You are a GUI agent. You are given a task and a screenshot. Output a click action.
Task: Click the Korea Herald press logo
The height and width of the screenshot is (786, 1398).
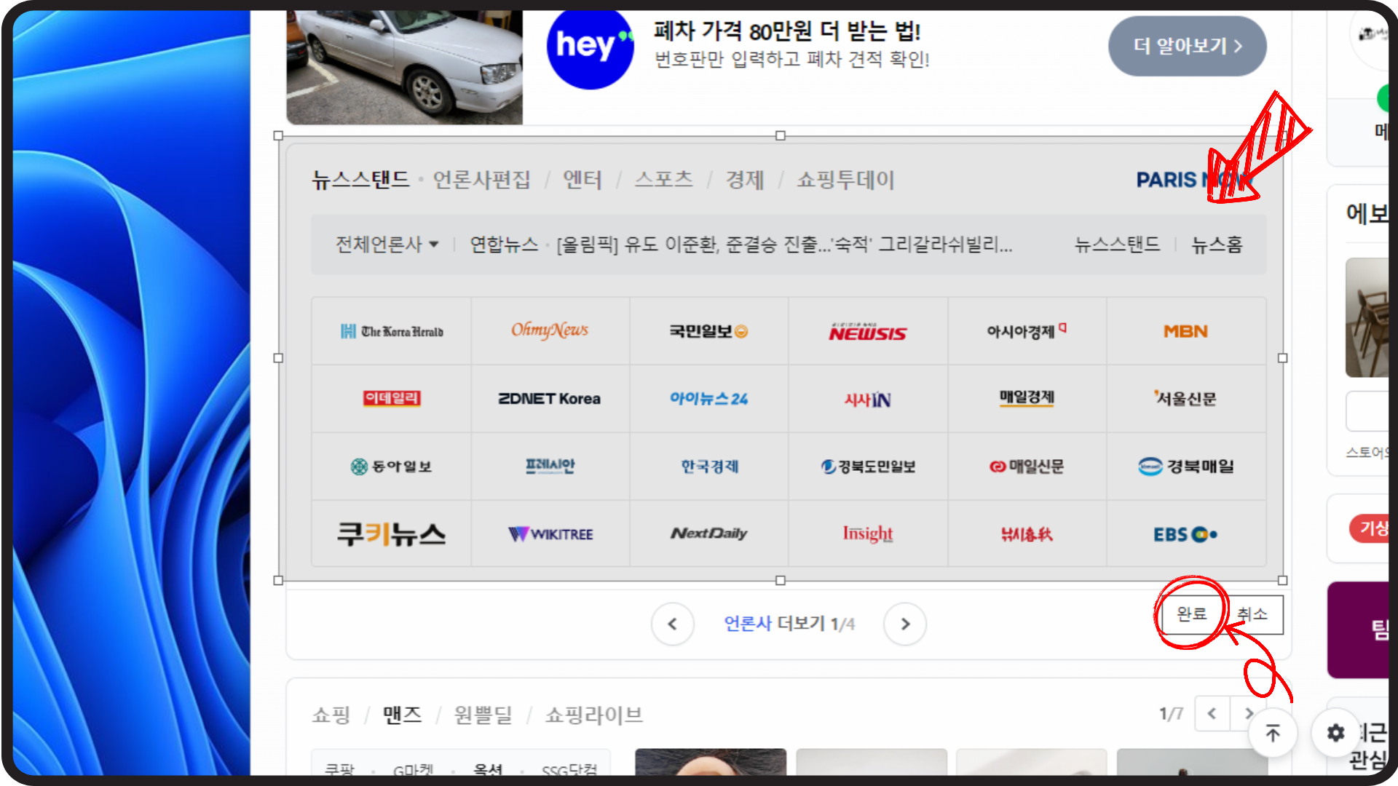pos(392,331)
